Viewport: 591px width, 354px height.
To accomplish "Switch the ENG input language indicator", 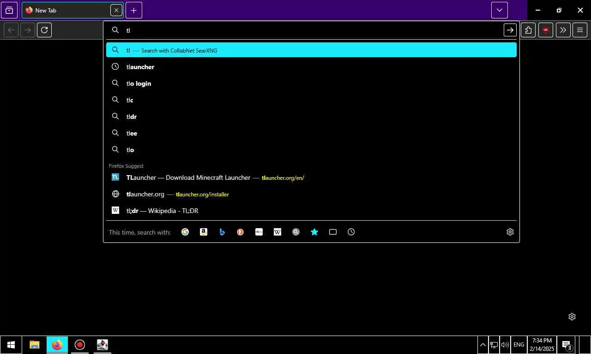I will pyautogui.click(x=519, y=345).
